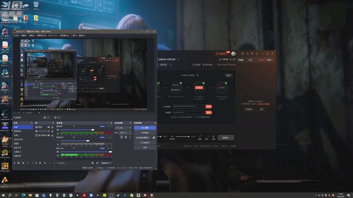The height and width of the screenshot is (198, 353).
Task: Edit the stream title with the pencil icon
Action: pyautogui.click(x=178, y=59)
